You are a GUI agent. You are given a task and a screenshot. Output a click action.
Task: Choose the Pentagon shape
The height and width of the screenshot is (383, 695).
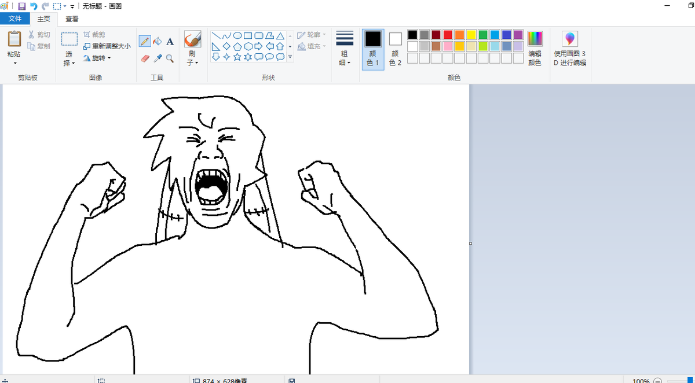pos(237,46)
